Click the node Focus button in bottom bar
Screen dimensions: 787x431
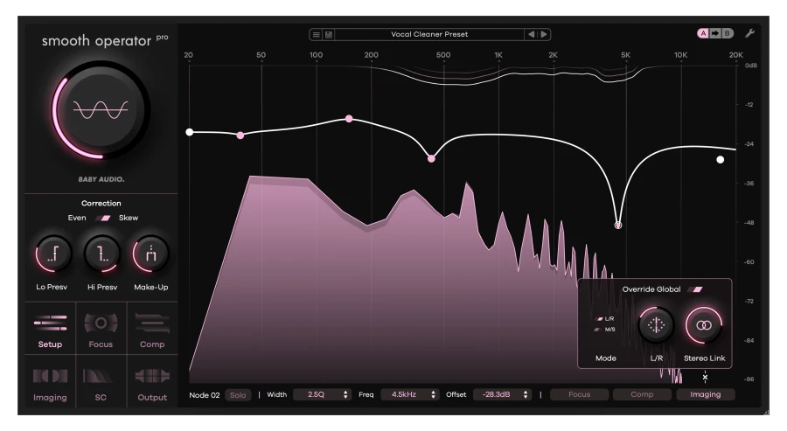pos(579,395)
